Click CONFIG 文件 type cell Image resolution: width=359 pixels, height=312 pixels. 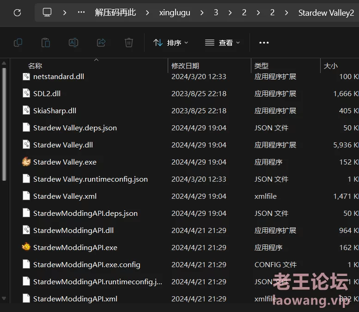coord(275,264)
